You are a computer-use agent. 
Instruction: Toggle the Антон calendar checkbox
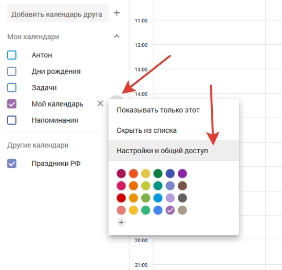pos(12,55)
